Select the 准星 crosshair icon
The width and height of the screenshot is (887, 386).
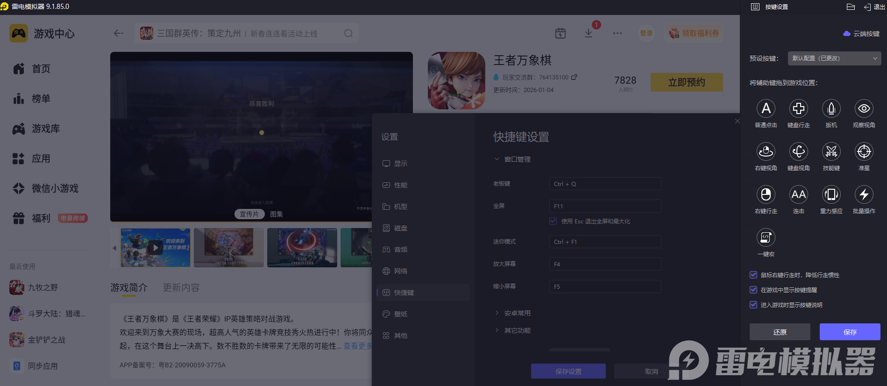864,151
